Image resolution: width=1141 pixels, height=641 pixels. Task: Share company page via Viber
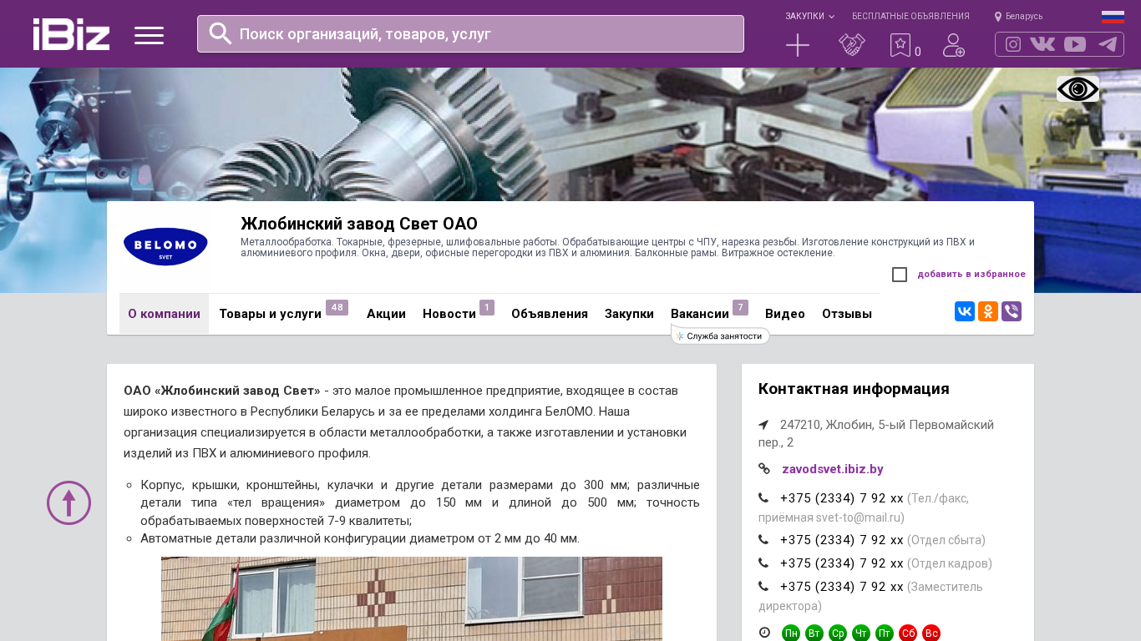pos(1012,311)
